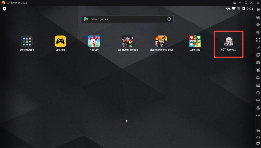Click the home page indicator dot
The height and width of the screenshot is (148, 261).
[x=126, y=121]
